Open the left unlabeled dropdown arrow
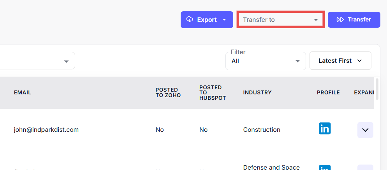Screen dimensions: 387x170 pos(67,61)
